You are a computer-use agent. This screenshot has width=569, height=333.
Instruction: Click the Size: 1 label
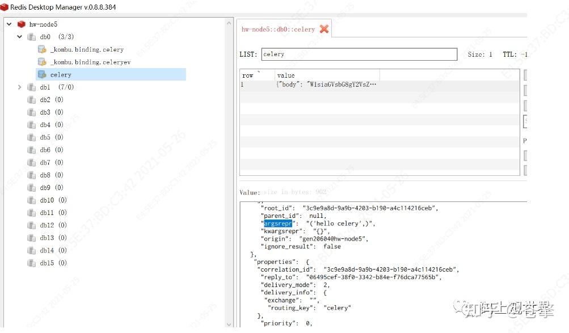tap(480, 54)
